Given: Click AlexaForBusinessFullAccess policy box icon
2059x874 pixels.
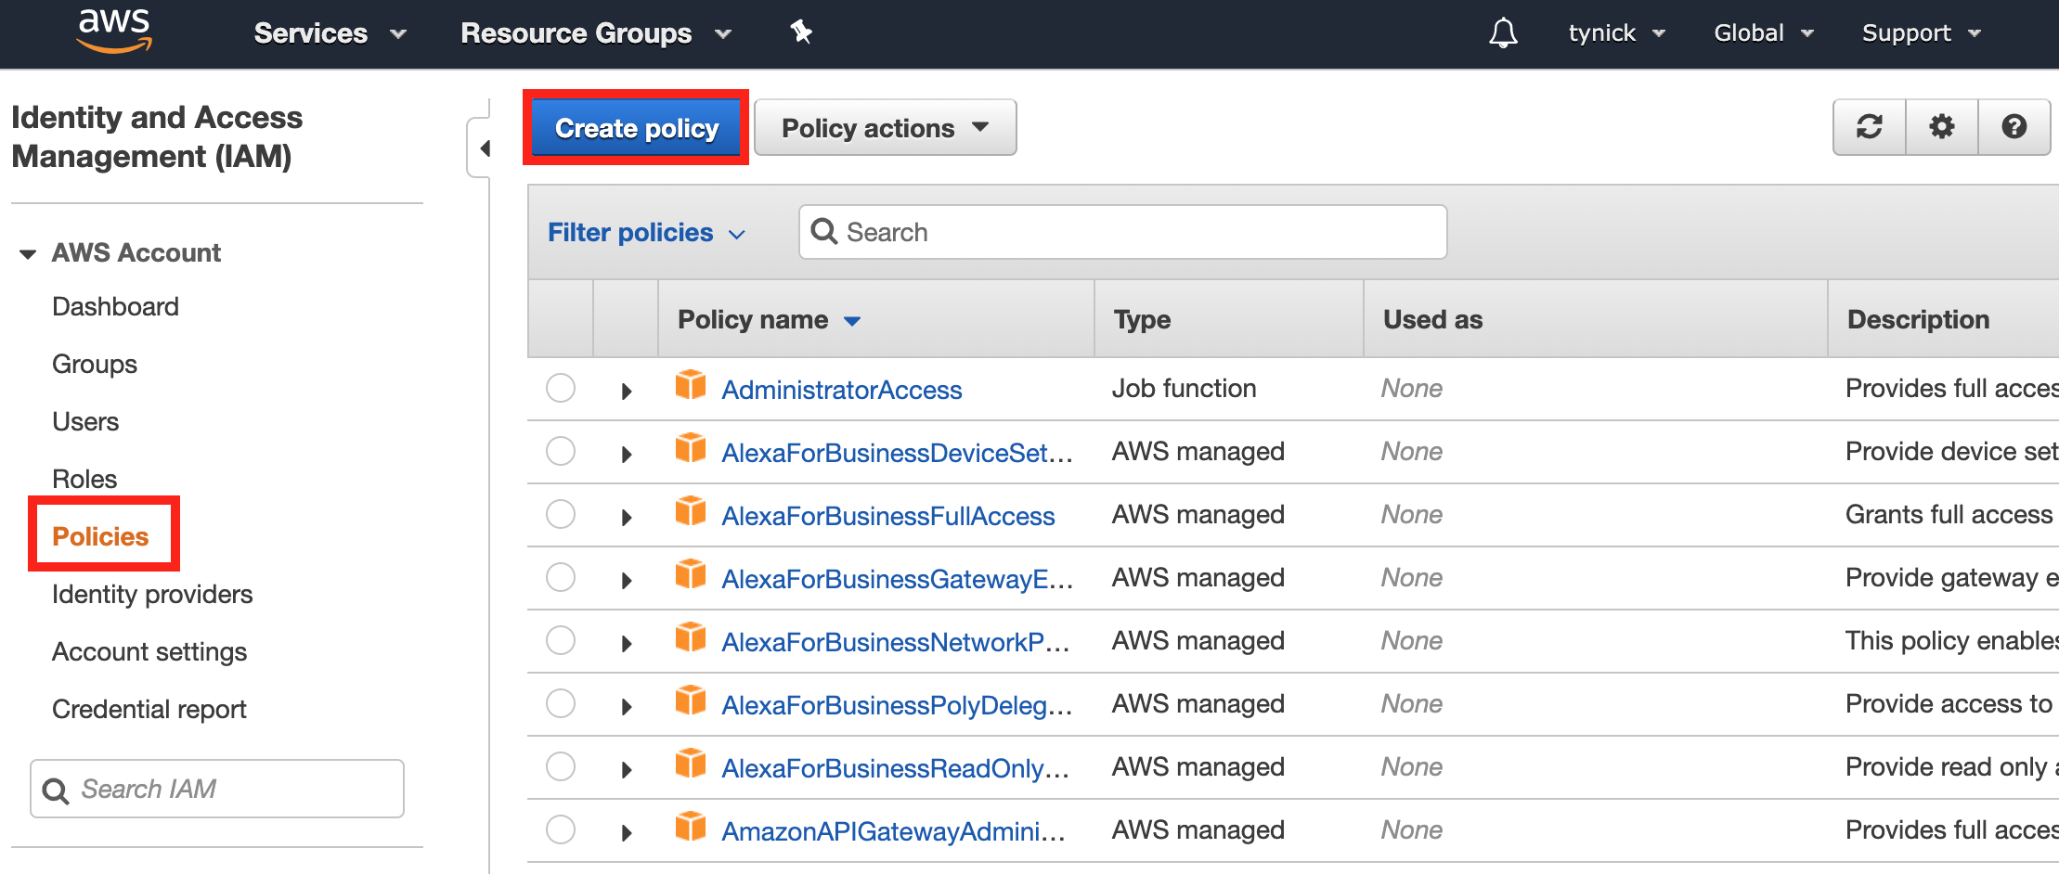Looking at the screenshot, I should click(691, 510).
